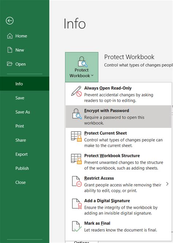Viewport: 173px width, 243px height.
Task: Select Restrict Access menu entry
Action: [x=118, y=184]
